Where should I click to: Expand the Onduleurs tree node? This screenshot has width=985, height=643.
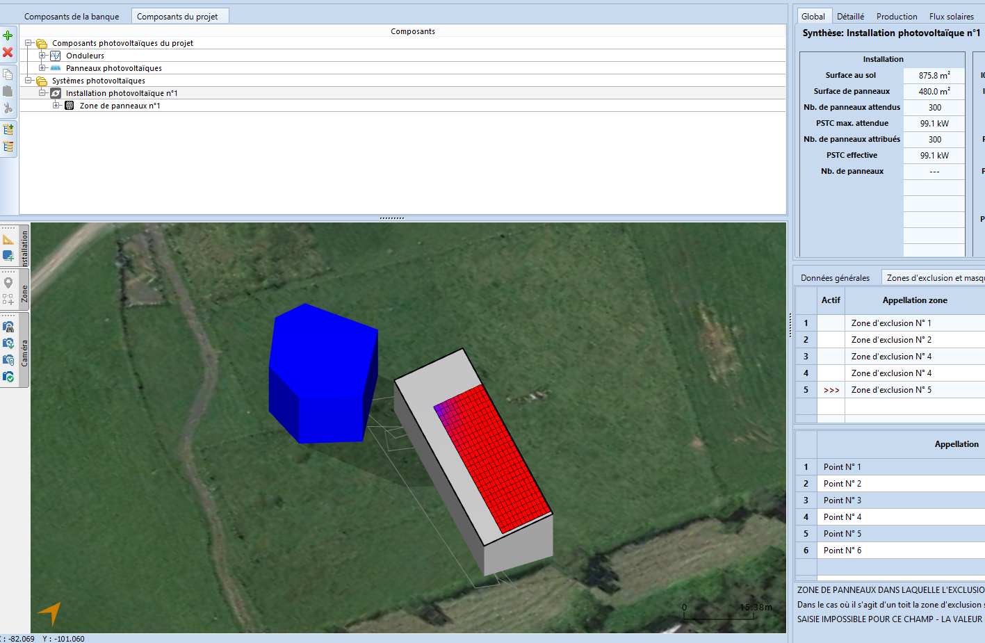coord(42,56)
